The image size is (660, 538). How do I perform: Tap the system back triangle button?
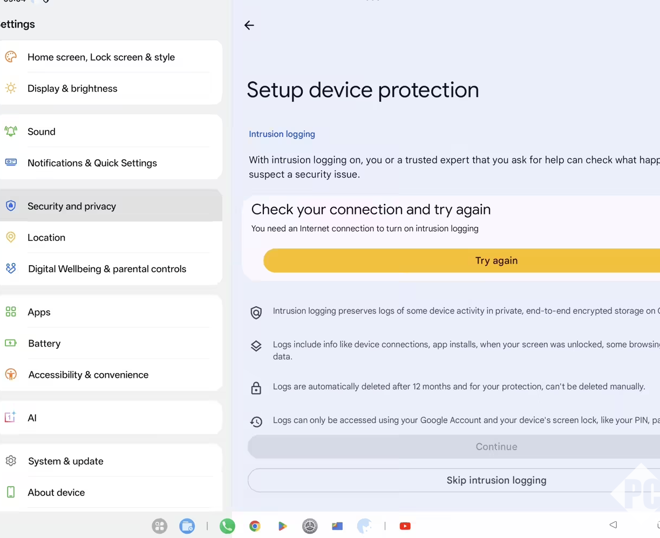(613, 525)
